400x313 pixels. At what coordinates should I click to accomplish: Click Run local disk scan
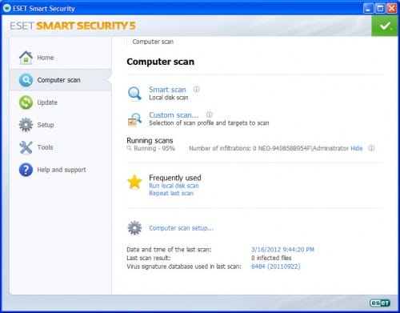pos(174,186)
